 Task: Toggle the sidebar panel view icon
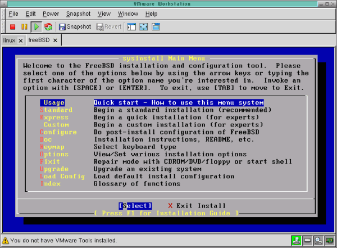tap(131, 26)
